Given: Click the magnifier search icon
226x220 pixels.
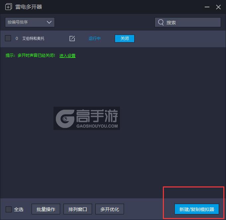Looking at the screenshot, I should (161, 22).
